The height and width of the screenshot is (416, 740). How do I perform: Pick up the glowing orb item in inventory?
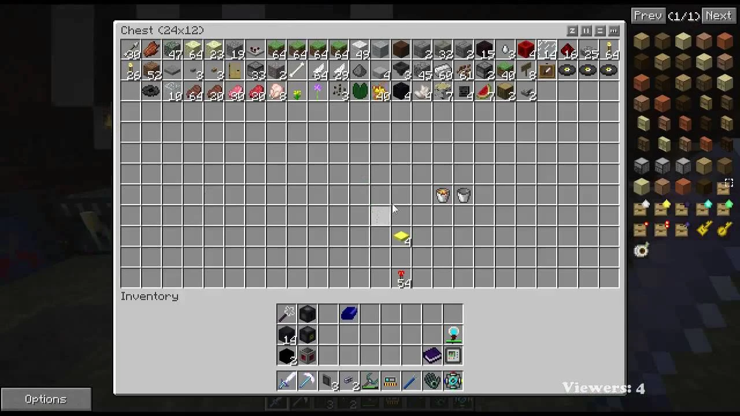(x=453, y=335)
